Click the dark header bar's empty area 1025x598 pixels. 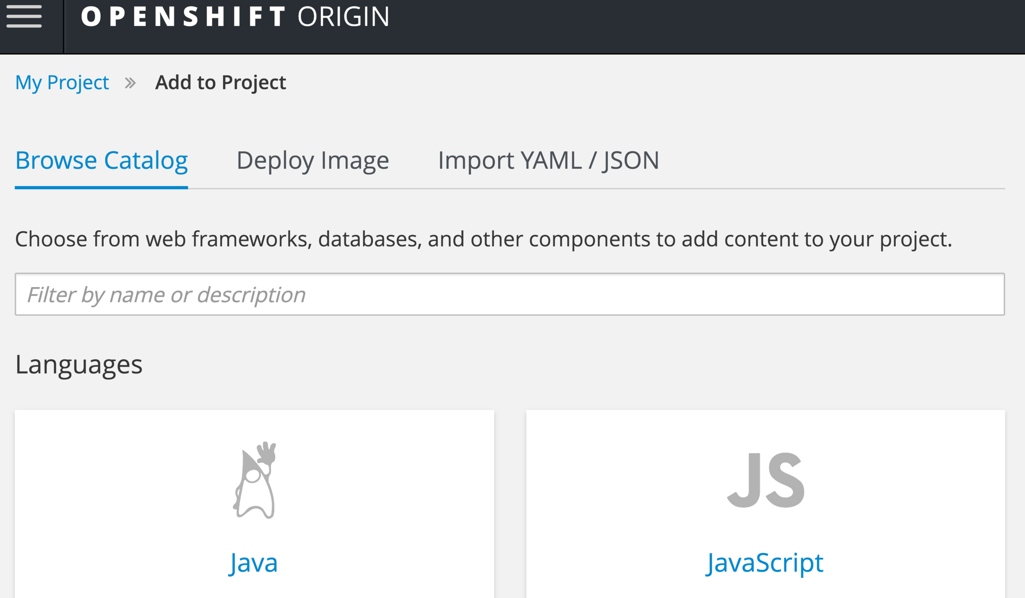(x=709, y=27)
